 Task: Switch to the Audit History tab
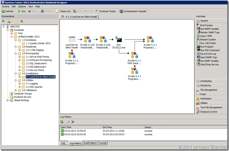tap(90, 143)
